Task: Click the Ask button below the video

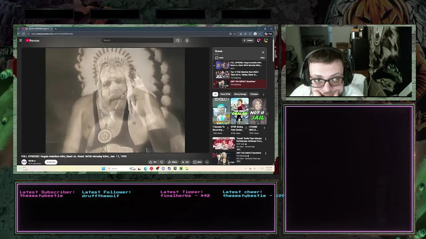Action: [x=185, y=162]
